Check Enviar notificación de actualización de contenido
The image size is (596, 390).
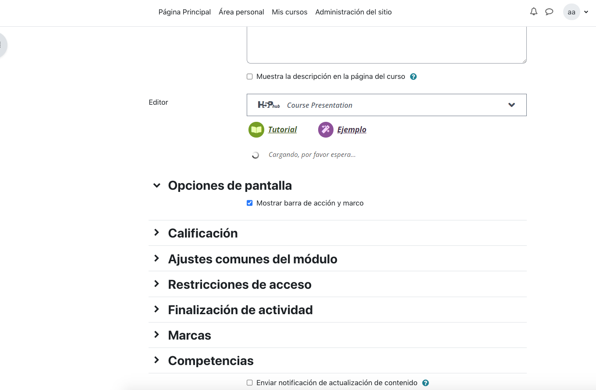coord(250,383)
